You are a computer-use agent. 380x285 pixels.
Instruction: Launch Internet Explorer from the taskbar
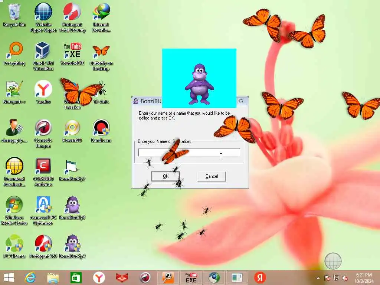(x=30, y=278)
